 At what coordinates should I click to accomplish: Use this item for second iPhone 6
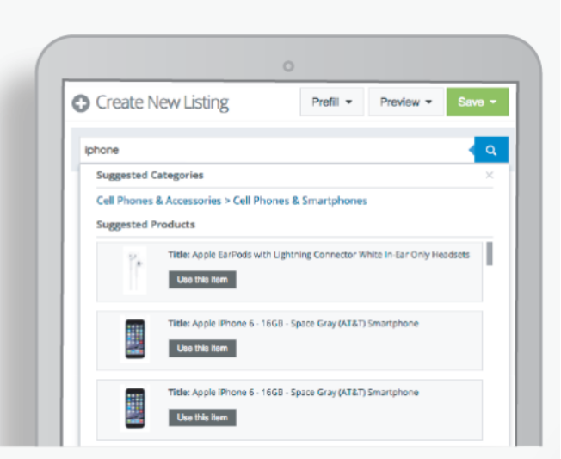[x=202, y=418]
